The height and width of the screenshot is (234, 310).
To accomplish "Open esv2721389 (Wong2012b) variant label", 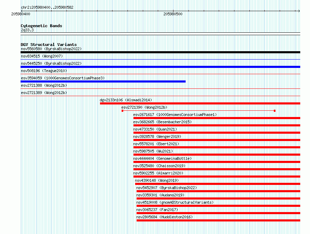I will (44, 93).
